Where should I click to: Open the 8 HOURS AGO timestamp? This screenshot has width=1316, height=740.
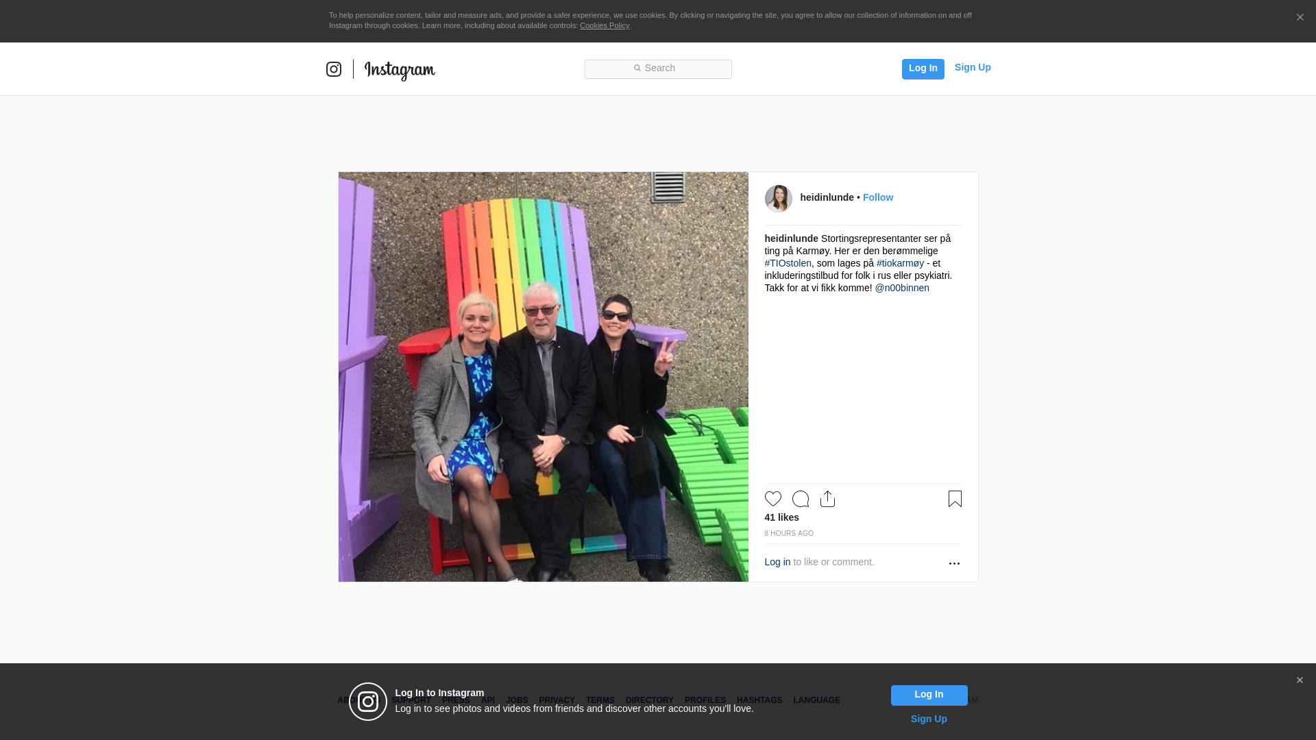point(789,533)
